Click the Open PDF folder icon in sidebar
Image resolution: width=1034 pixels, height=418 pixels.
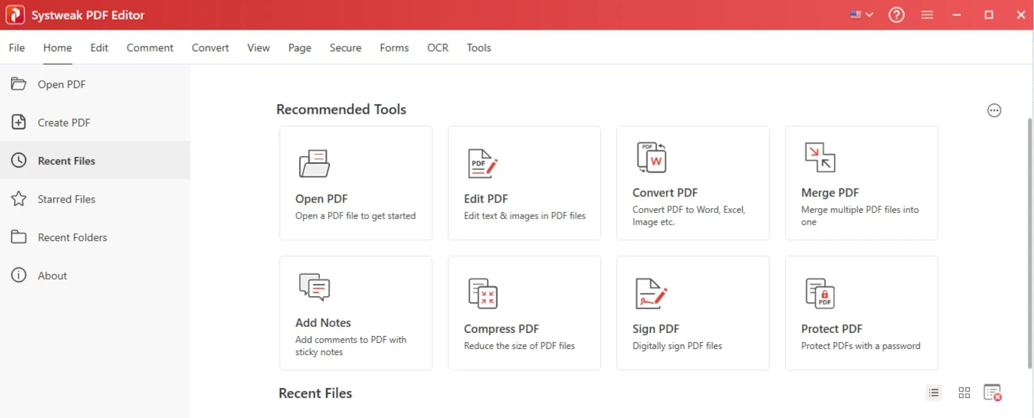(19, 84)
